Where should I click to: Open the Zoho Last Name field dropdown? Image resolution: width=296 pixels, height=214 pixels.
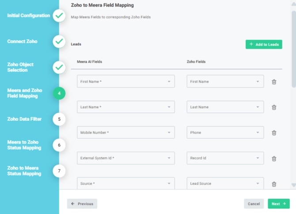coord(225,107)
